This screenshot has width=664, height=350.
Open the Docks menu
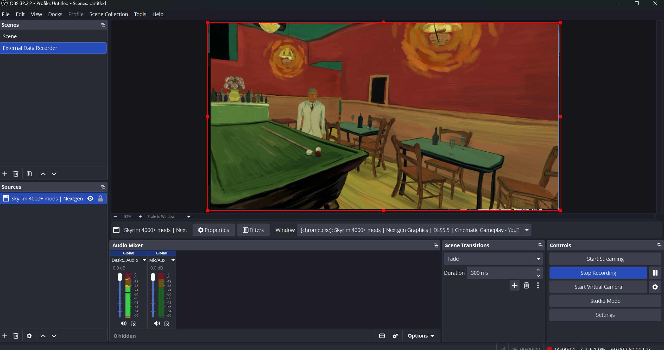(x=55, y=14)
